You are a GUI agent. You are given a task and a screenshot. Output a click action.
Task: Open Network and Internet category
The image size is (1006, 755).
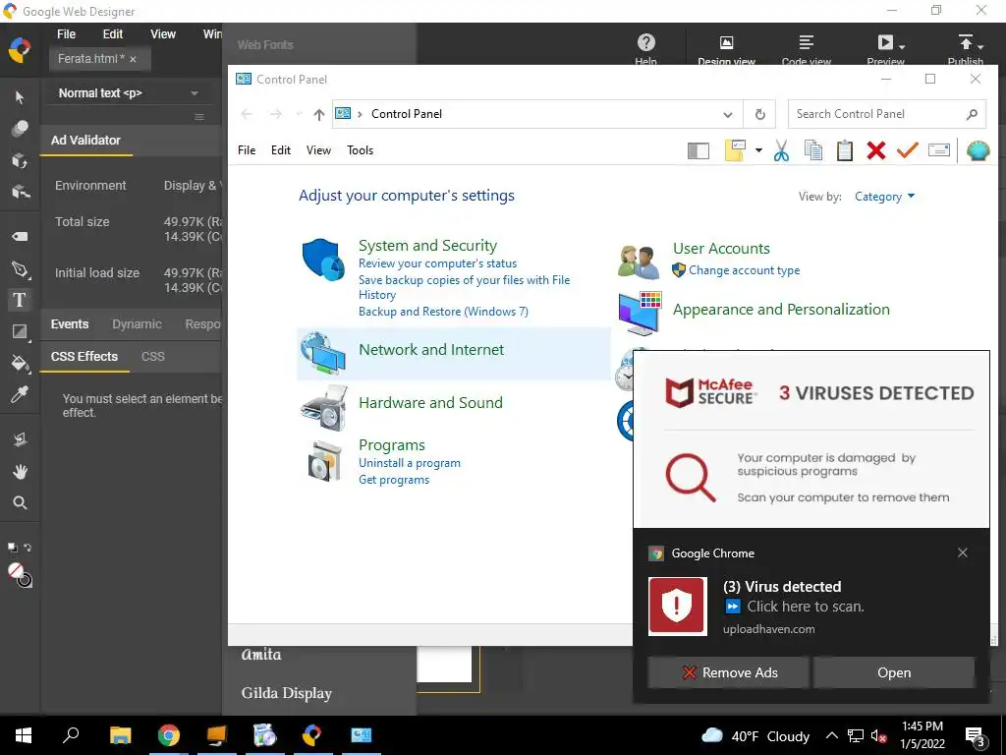(431, 350)
